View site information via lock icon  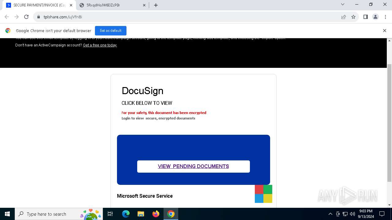(39, 17)
